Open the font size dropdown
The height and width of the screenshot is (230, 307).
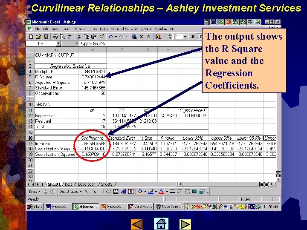point(185,37)
